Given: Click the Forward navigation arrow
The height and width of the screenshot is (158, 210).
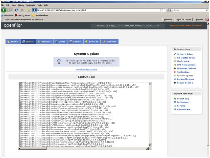Looking at the screenshot, I should 9,10.
